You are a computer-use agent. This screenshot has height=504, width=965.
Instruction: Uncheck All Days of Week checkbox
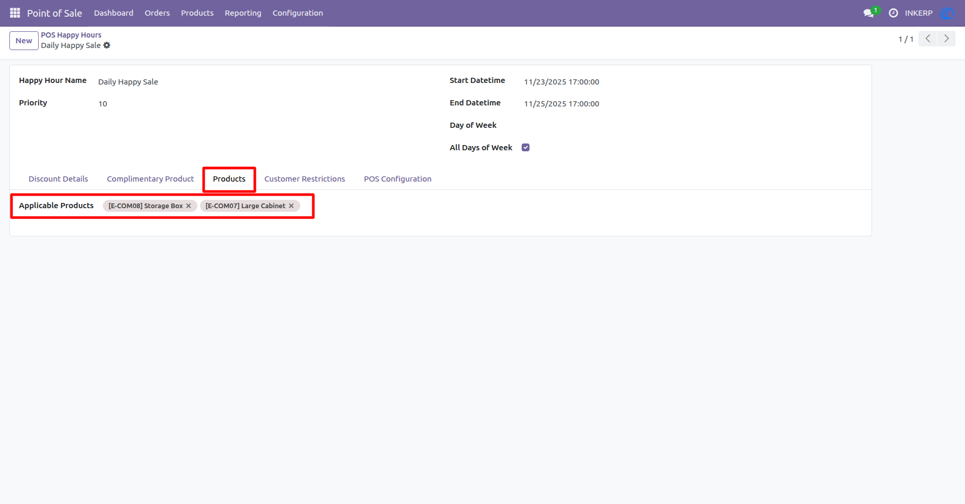click(x=526, y=148)
